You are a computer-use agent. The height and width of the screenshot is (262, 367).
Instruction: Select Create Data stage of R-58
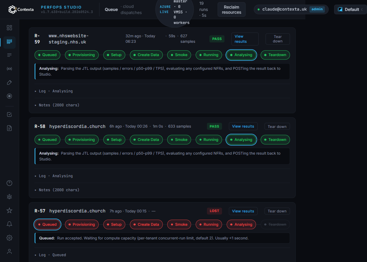[x=146, y=140]
